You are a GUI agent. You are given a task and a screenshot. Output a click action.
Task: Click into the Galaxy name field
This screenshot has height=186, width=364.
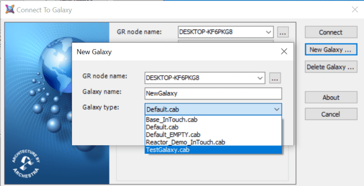click(213, 93)
